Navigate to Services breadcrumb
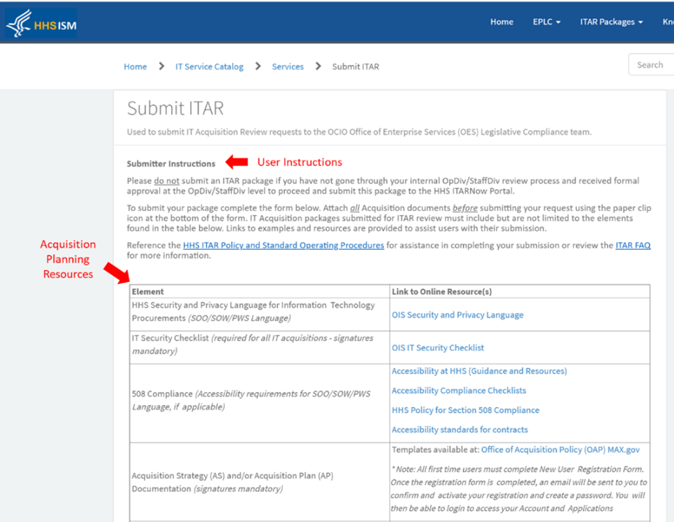 click(288, 66)
